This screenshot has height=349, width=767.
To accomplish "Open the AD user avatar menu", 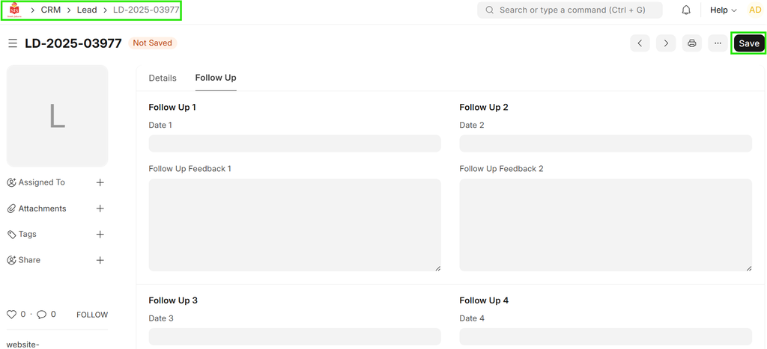I will point(755,10).
